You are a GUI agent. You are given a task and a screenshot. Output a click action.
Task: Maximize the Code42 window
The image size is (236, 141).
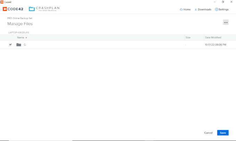point(223,2)
